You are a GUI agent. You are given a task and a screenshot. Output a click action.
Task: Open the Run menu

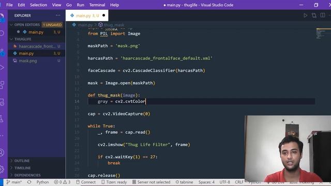pyautogui.click(x=81, y=5)
